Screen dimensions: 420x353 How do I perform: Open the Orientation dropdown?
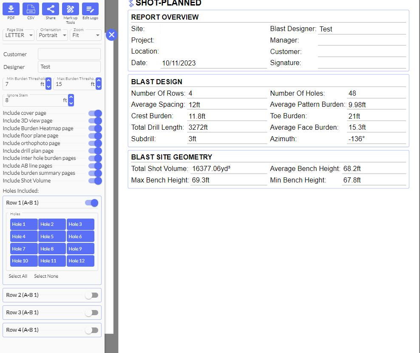pyautogui.click(x=52, y=35)
